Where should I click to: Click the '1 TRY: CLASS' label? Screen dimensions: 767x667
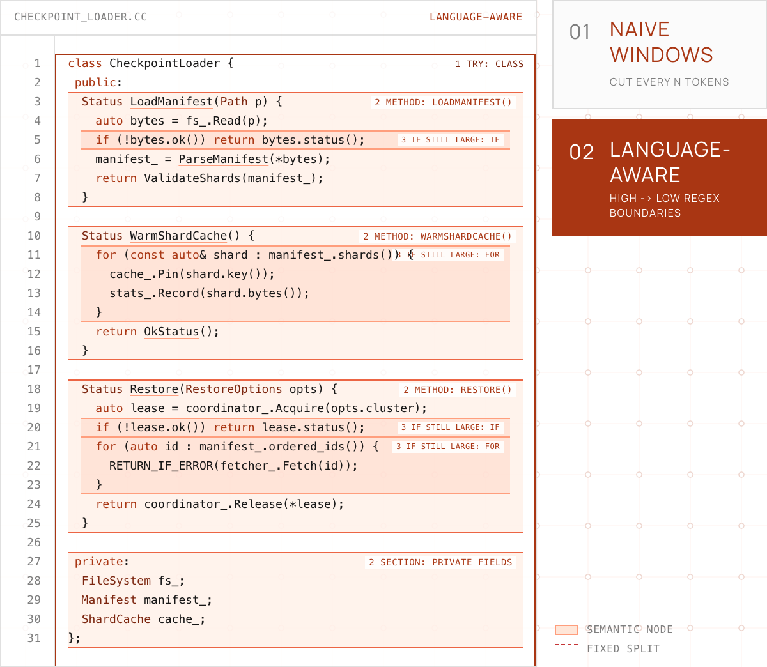pyautogui.click(x=489, y=64)
